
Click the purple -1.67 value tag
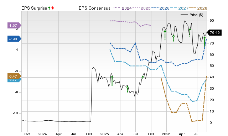[14, 25]
